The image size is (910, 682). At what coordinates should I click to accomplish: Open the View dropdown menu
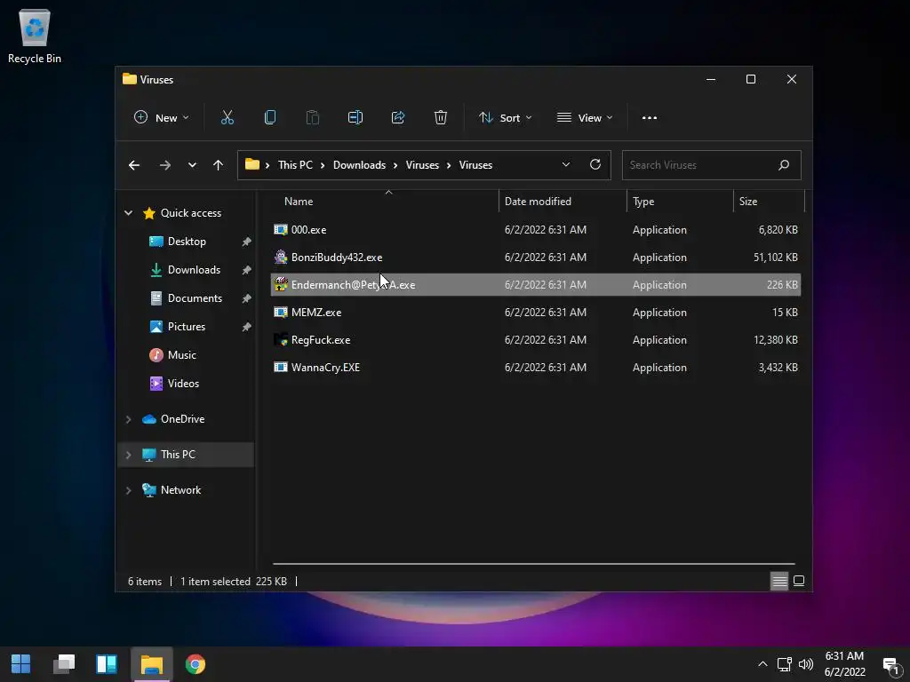point(585,118)
